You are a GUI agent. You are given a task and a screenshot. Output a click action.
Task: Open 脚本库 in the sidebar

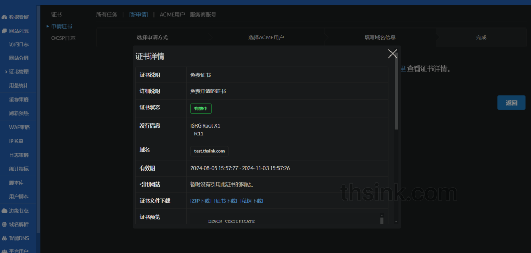point(16,183)
